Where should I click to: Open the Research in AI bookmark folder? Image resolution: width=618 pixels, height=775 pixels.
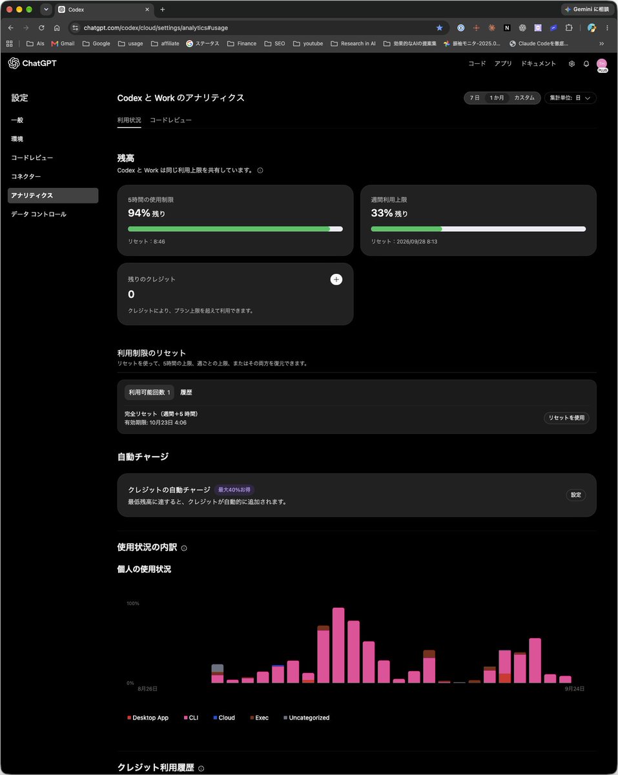tap(353, 43)
